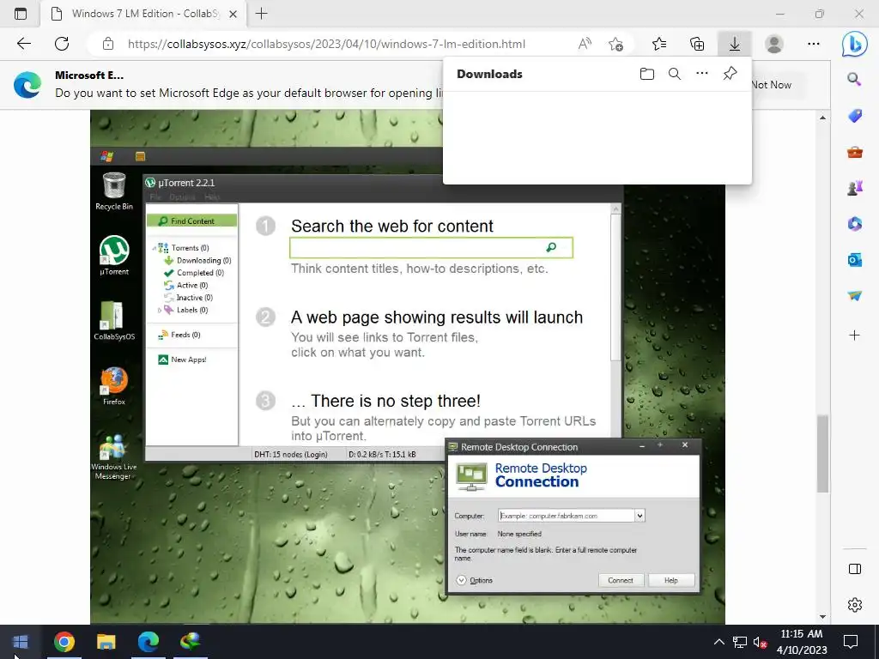Start Read aloud from the address bar
The height and width of the screenshot is (659, 879).
tap(584, 44)
